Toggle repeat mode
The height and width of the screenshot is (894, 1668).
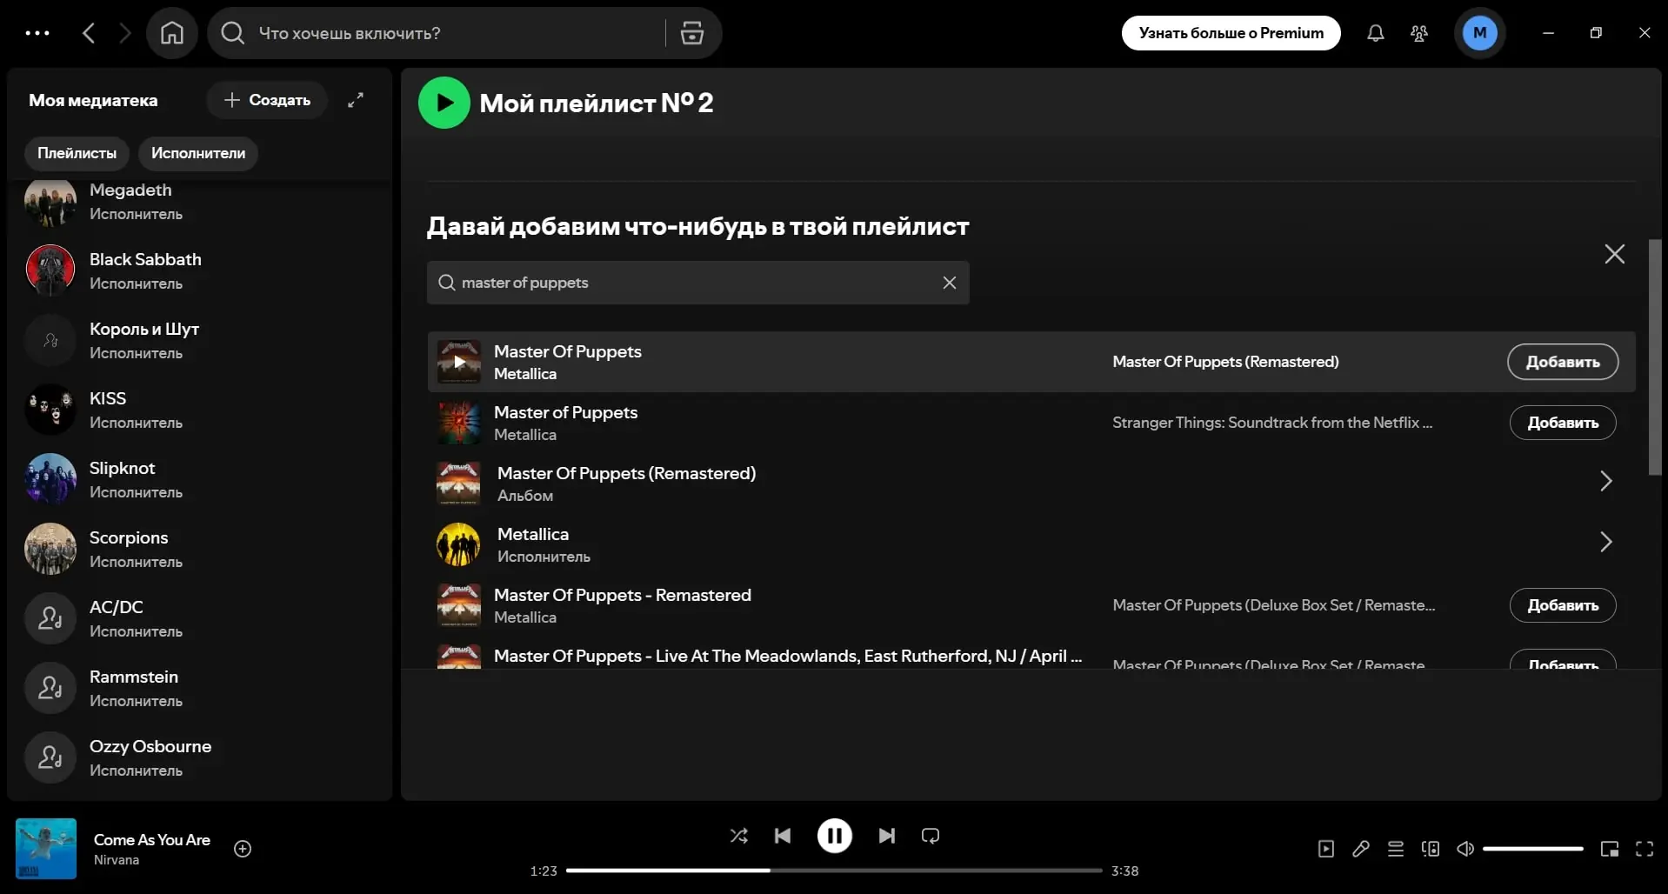pos(931,836)
